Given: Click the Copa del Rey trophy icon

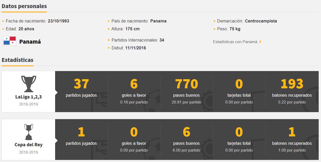Looking at the screenshot, I should point(28,132).
